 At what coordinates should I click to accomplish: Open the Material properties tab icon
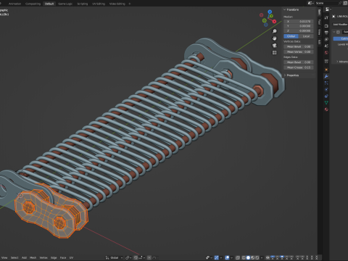(326, 109)
